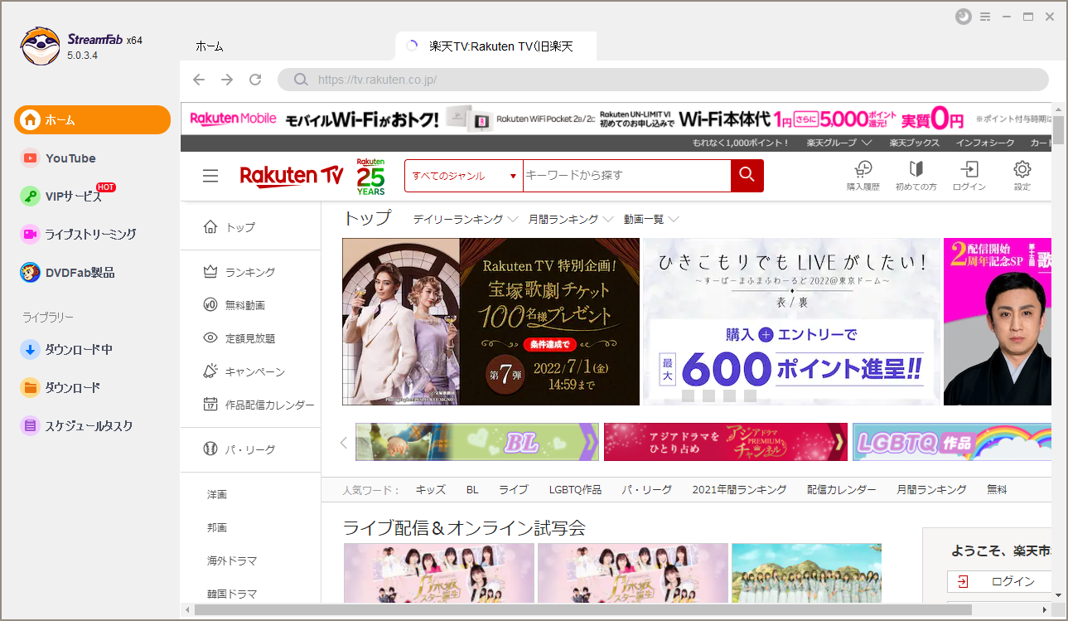Open the LGBTQ作品 rainbow banner

pyautogui.click(x=952, y=442)
